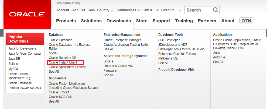The height and width of the screenshot is (109, 267).
Task: Select MySQL under Database heading
Action: [x=54, y=53]
